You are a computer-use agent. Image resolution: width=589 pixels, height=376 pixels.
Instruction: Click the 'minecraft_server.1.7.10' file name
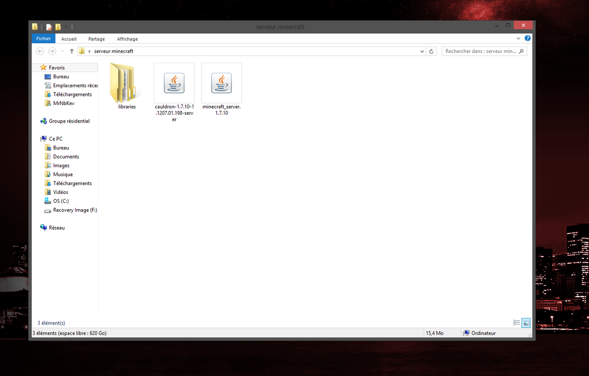(221, 110)
